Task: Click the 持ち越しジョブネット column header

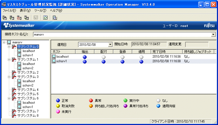Action: pos(198,52)
